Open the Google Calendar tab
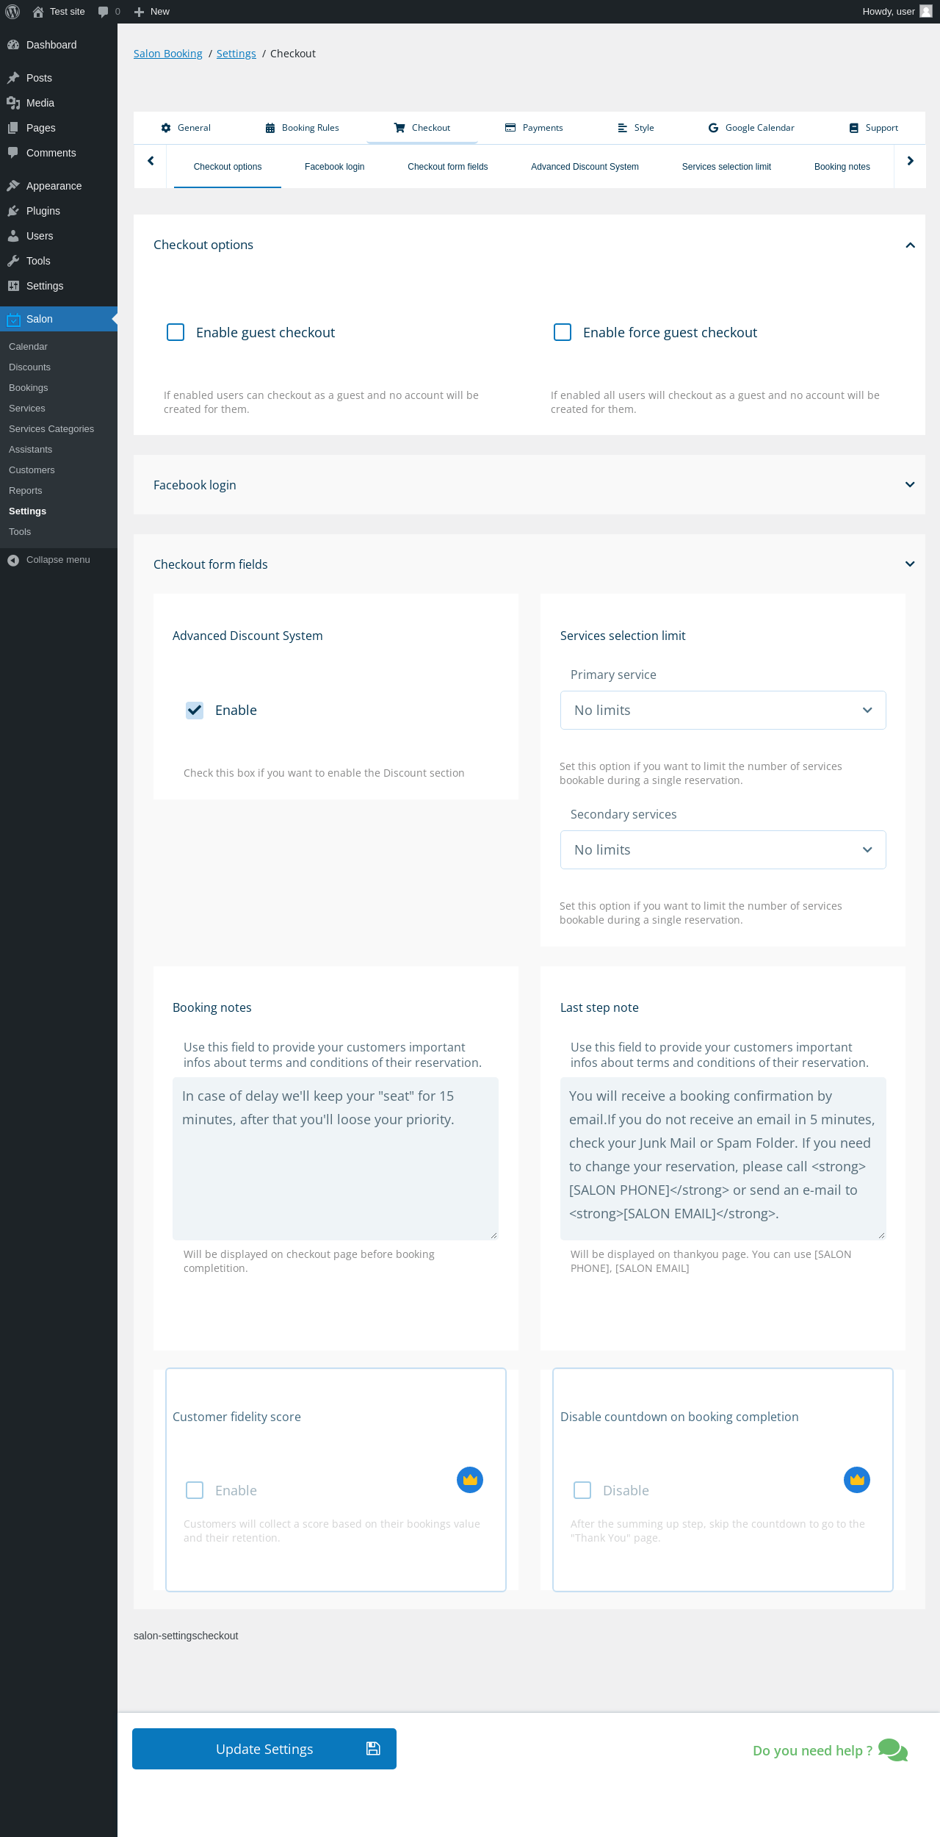940x1837 pixels. [x=751, y=128]
